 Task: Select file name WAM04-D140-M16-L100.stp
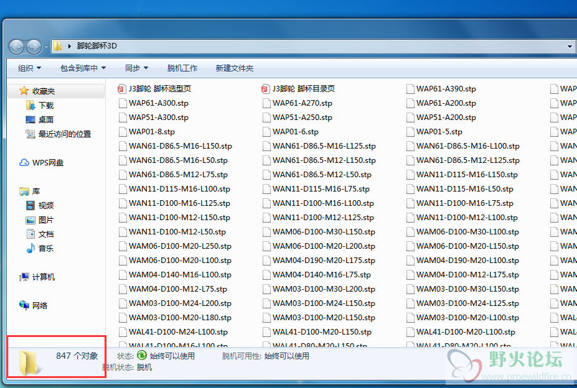(180, 275)
